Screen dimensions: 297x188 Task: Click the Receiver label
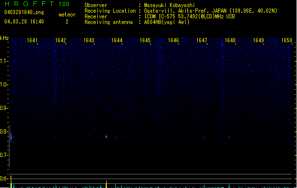click(x=96, y=16)
